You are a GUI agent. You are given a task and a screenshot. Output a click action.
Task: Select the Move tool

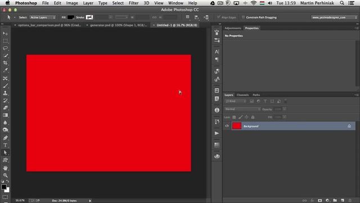(x=5, y=34)
